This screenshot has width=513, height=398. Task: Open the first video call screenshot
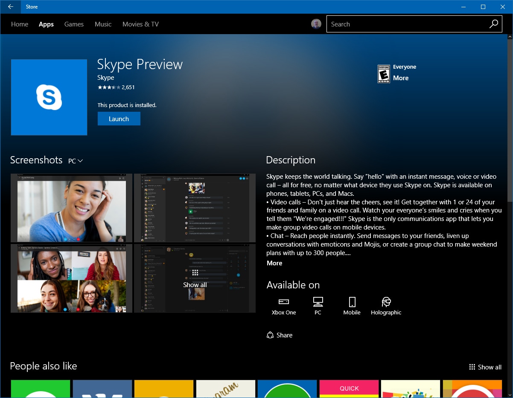click(70, 208)
